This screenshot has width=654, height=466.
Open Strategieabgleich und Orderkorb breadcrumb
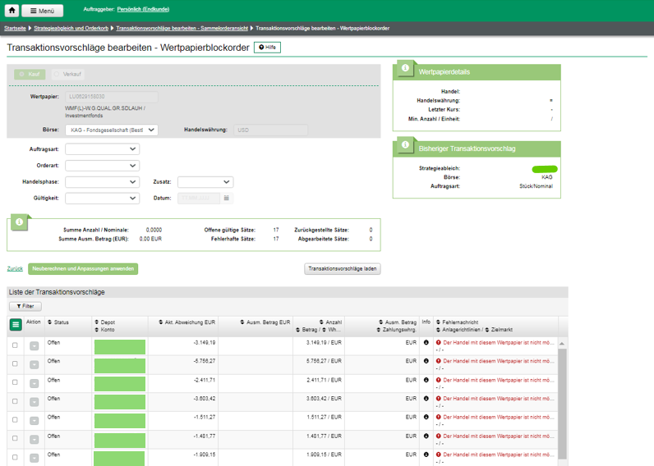pos(71,29)
